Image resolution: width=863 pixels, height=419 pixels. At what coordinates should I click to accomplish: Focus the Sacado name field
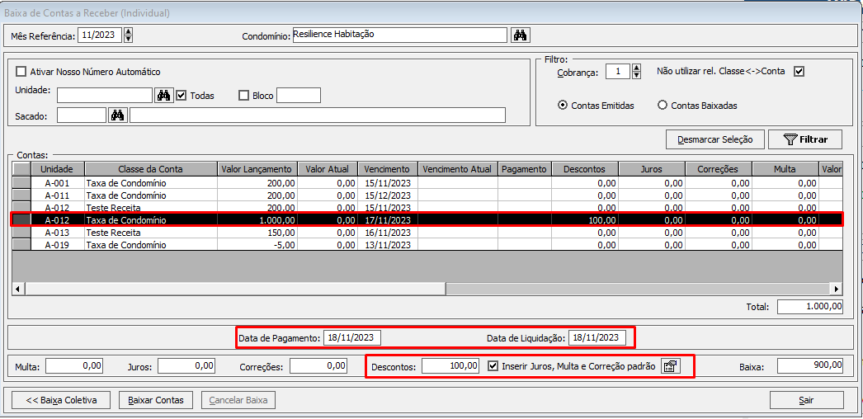click(x=318, y=115)
